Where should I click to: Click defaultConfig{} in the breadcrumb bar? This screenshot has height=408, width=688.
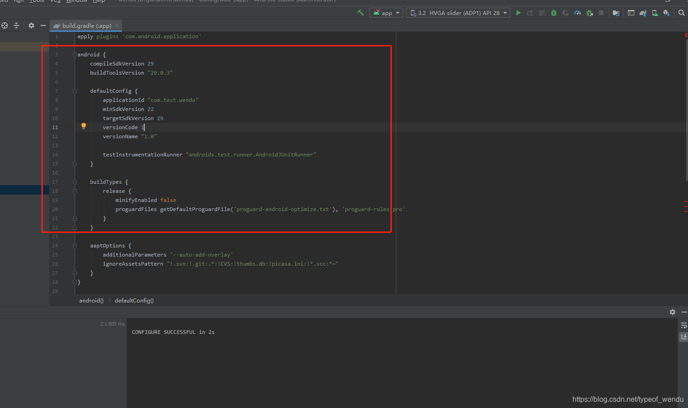coord(134,301)
